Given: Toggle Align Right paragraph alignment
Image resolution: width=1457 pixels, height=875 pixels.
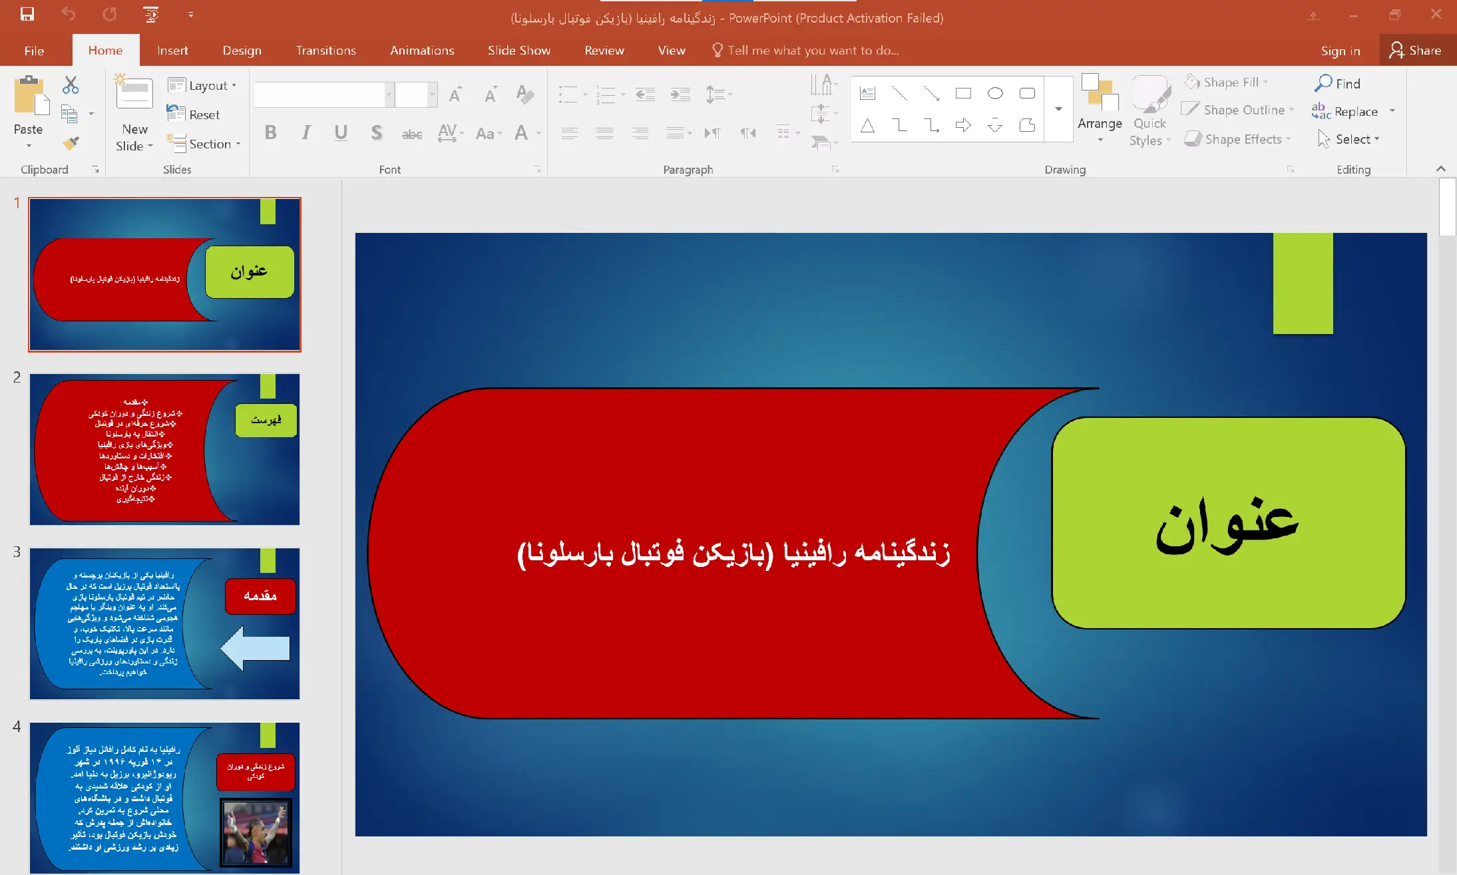Looking at the screenshot, I should (640, 133).
